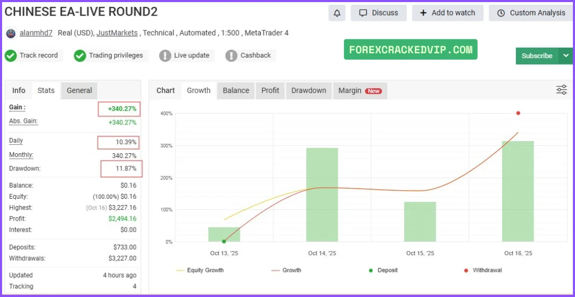Open the JustMarkets broker link
The height and width of the screenshot is (297, 575).
coord(117,33)
